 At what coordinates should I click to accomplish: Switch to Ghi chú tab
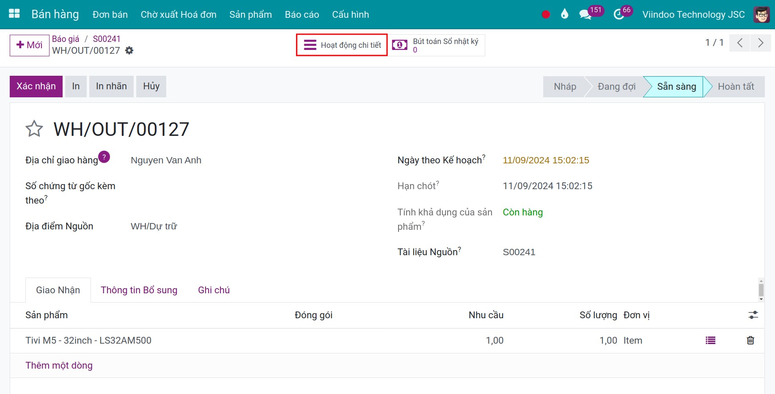[214, 290]
